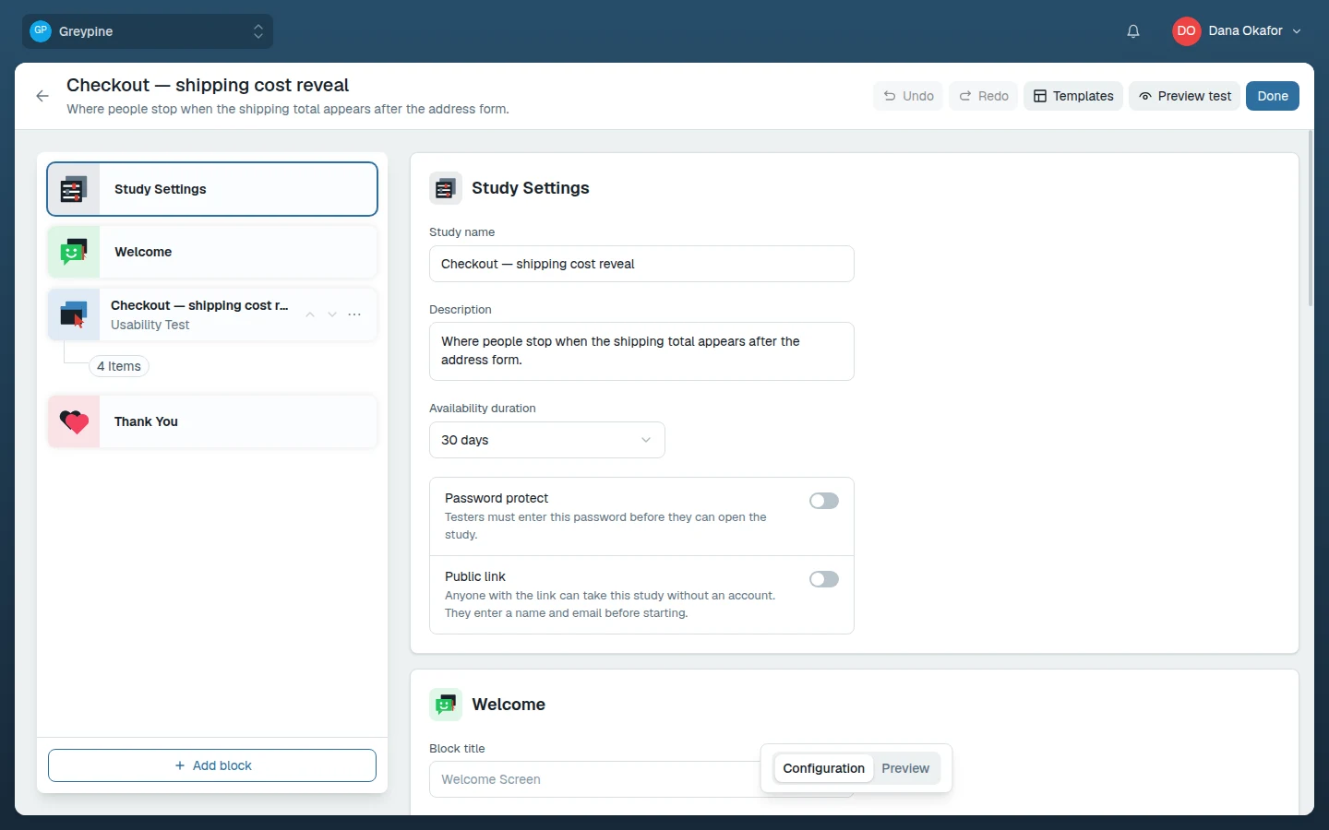Click Welcome panel header icon
The width and height of the screenshot is (1329, 830).
446,705
